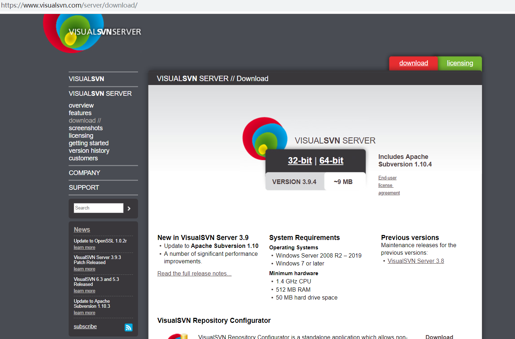Click the '1.4 GHz CPU' requirement
Viewport: 515px width, 339px height.
pyautogui.click(x=294, y=282)
